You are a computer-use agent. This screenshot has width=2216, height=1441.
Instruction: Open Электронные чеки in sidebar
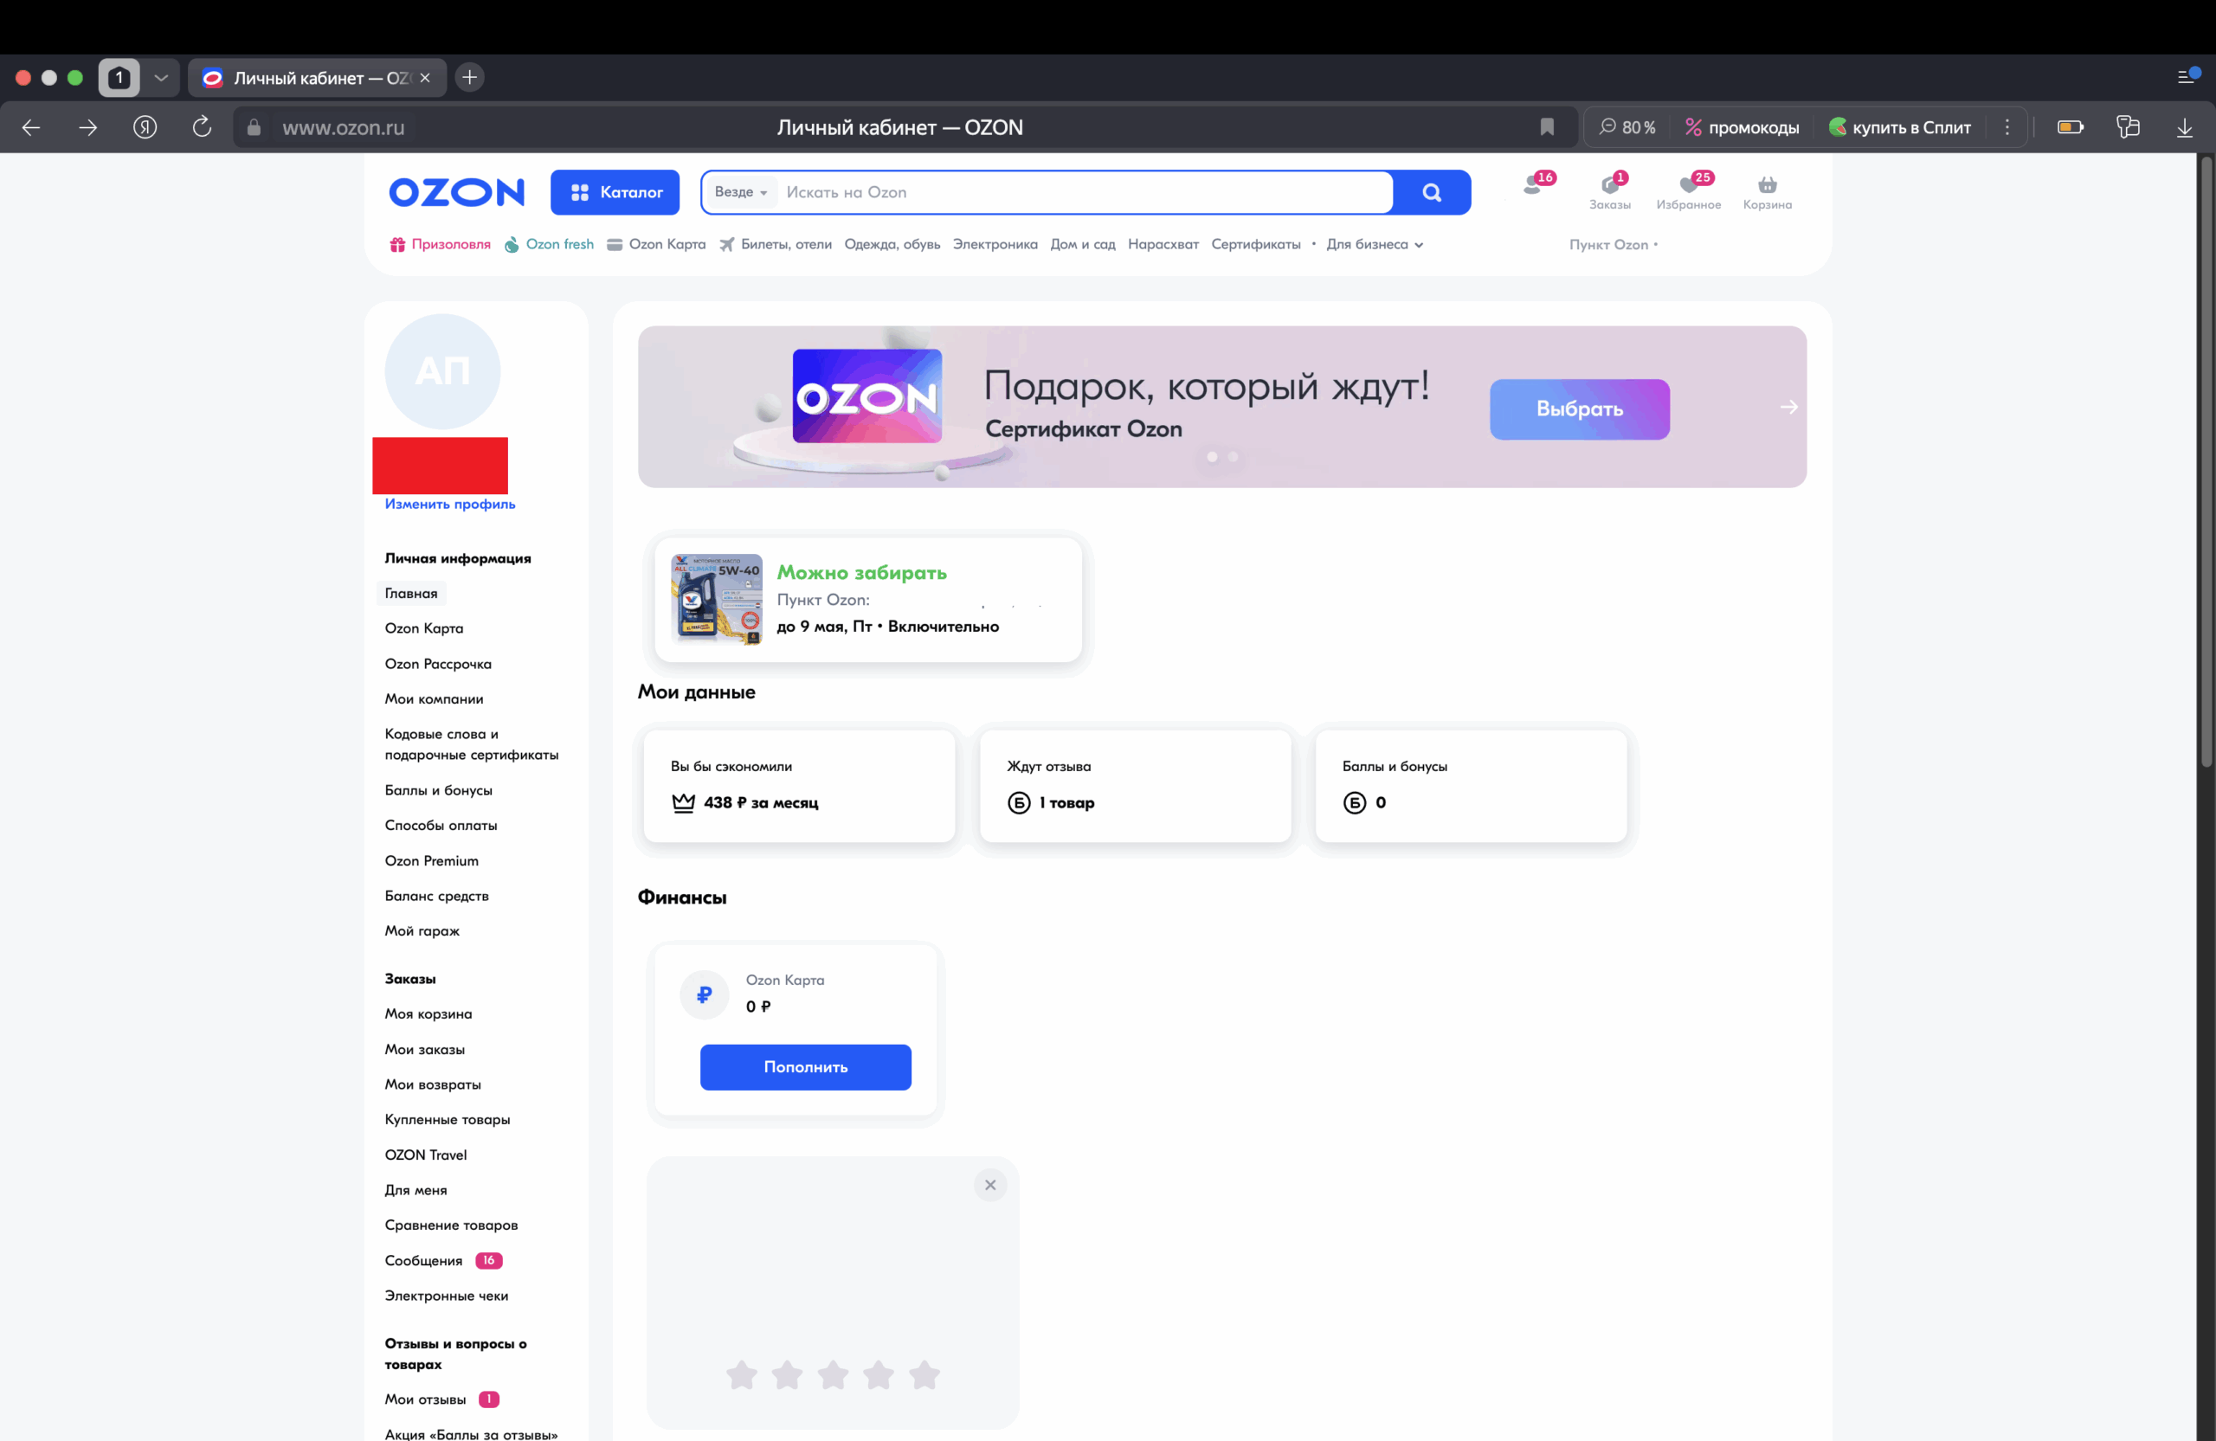(446, 1296)
